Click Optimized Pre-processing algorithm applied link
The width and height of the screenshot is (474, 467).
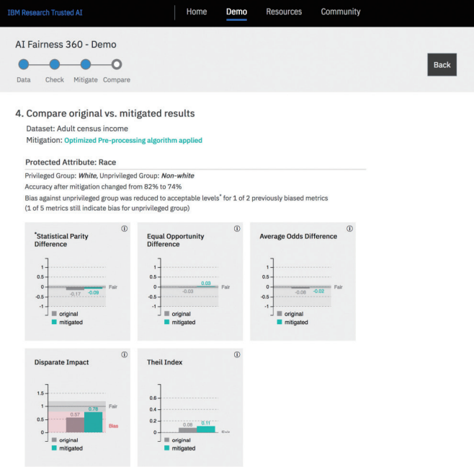click(x=133, y=140)
